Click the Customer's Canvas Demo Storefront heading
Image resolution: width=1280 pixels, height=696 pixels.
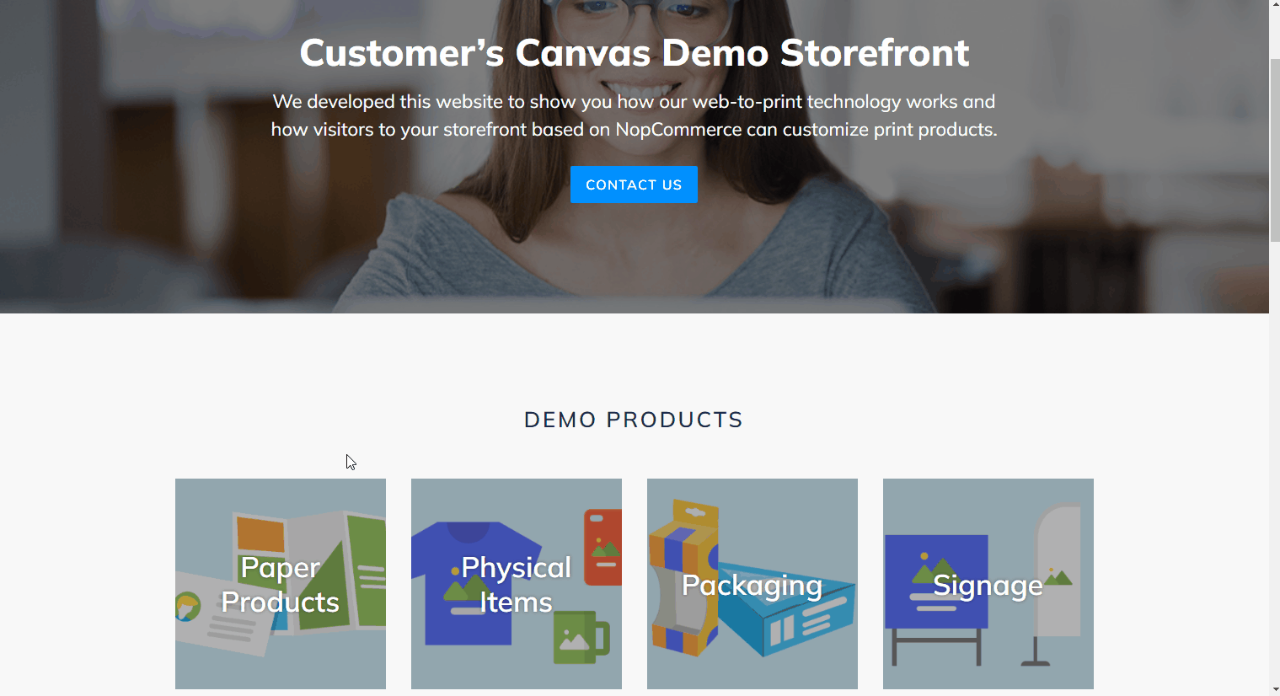pyautogui.click(x=635, y=52)
